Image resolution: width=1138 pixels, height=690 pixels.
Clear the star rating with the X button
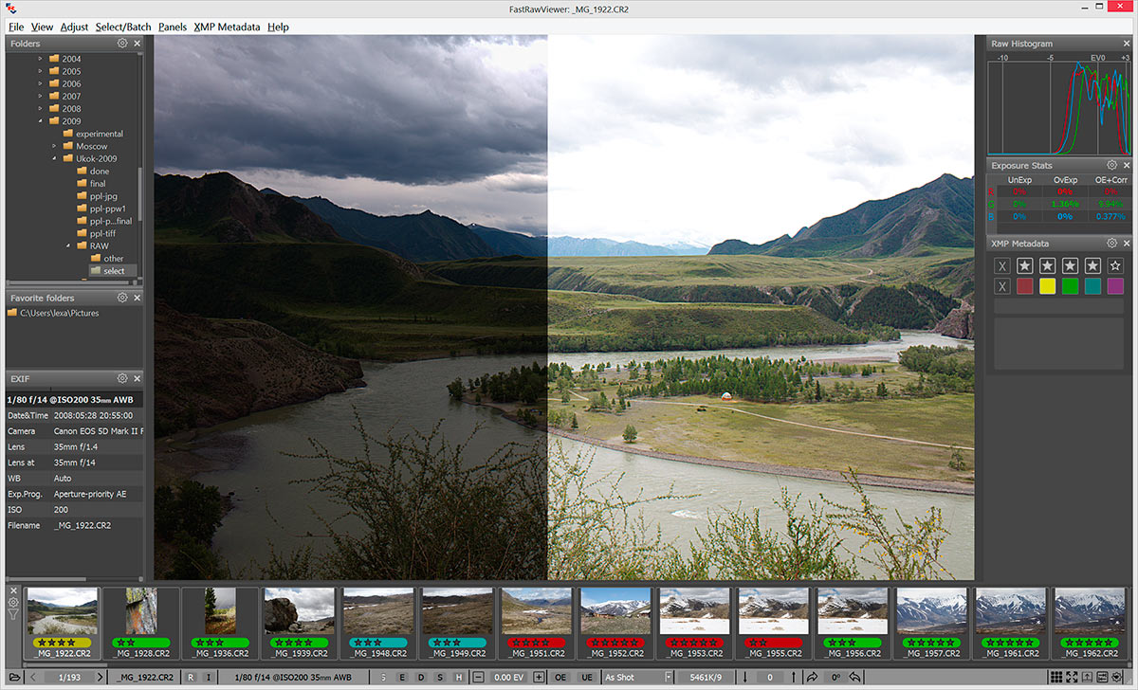(1002, 266)
